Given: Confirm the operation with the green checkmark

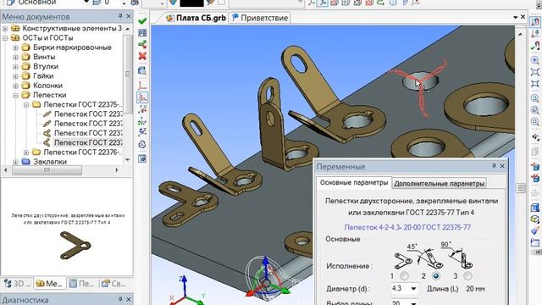Looking at the screenshot, I should click(x=142, y=21).
